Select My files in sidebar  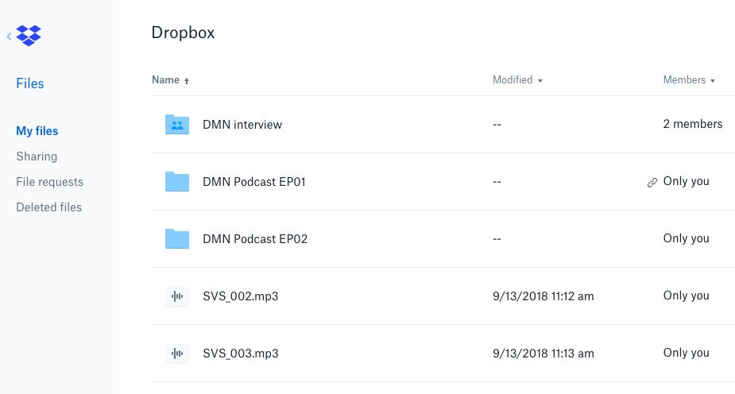[x=37, y=131]
